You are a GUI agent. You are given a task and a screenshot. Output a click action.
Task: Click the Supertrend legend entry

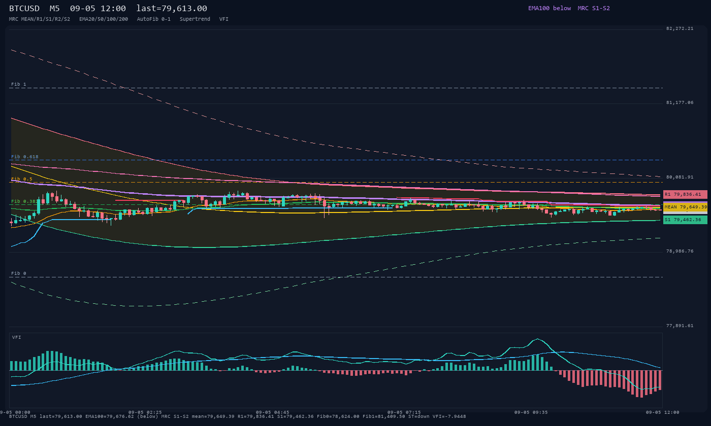click(195, 19)
